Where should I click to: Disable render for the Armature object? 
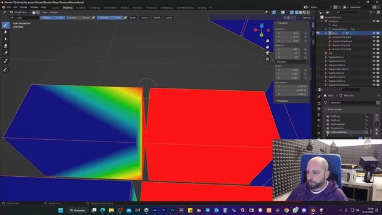coord(378,21)
